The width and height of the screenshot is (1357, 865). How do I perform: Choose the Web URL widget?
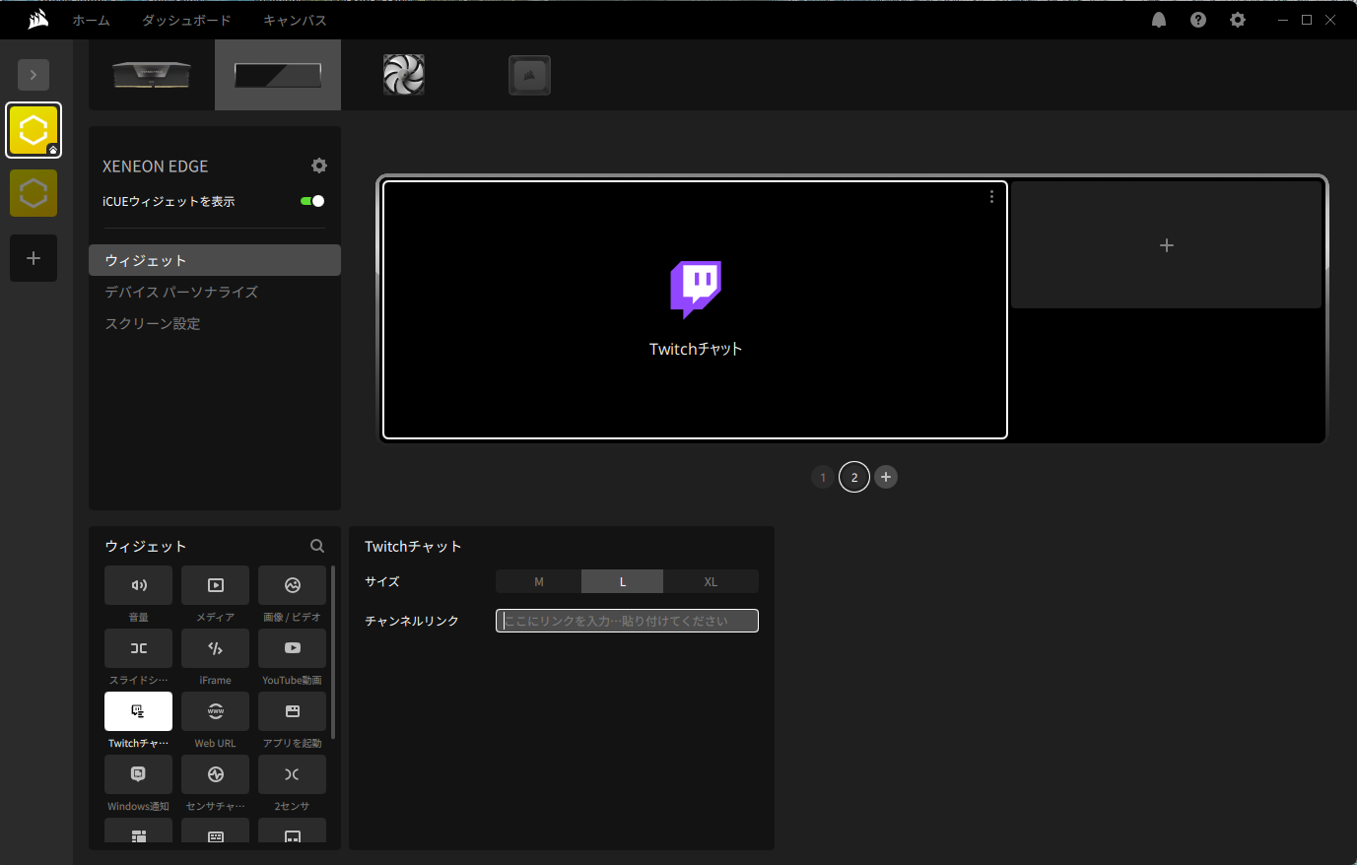[215, 711]
